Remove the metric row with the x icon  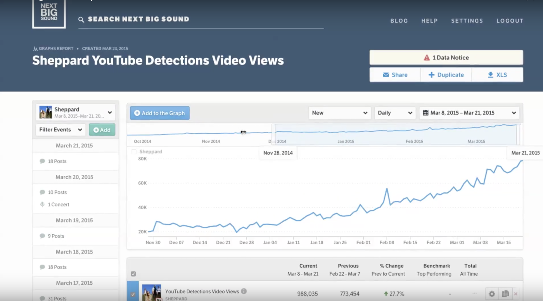click(x=515, y=294)
